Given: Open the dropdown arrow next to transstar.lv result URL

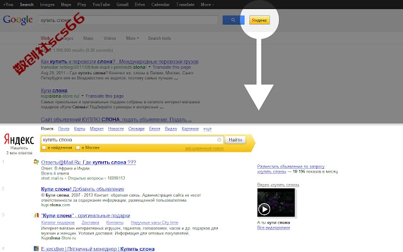Looking at the screenshot, I should (150, 67).
